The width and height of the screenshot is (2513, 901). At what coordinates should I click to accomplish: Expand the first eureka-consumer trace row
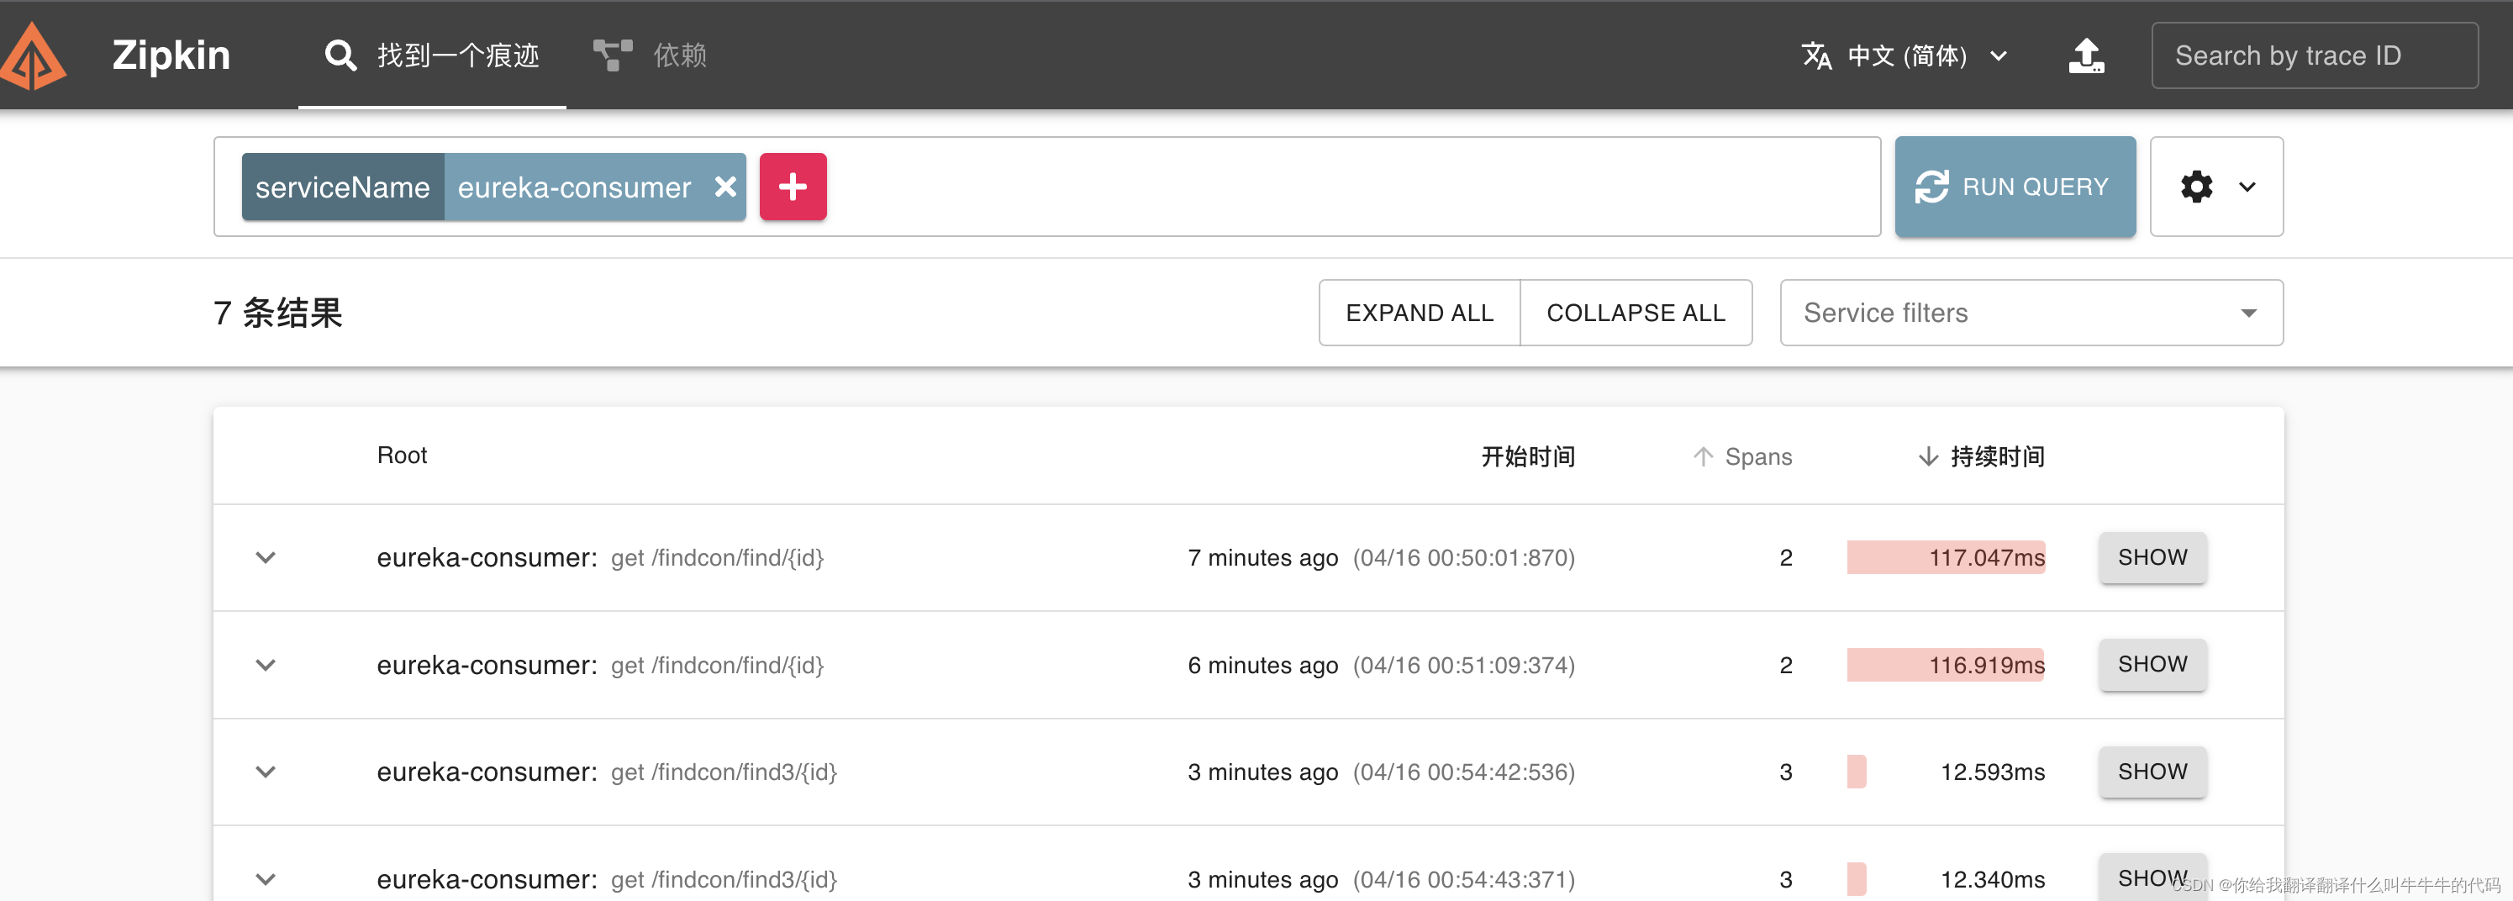[x=266, y=558]
